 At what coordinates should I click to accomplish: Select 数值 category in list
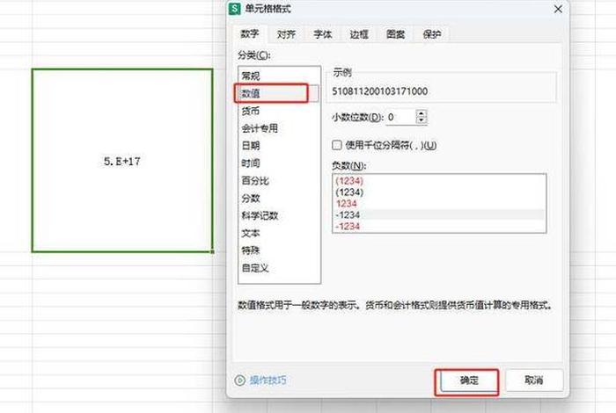[x=279, y=93]
